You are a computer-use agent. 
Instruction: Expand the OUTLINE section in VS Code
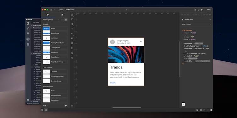point(35,101)
